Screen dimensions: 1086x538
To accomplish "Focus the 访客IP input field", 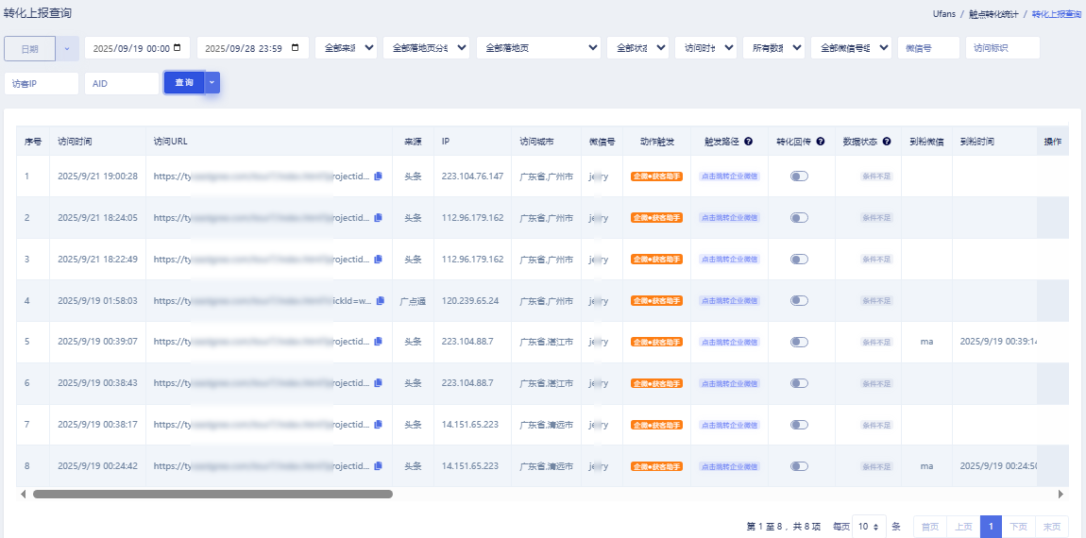I will 42,83.
